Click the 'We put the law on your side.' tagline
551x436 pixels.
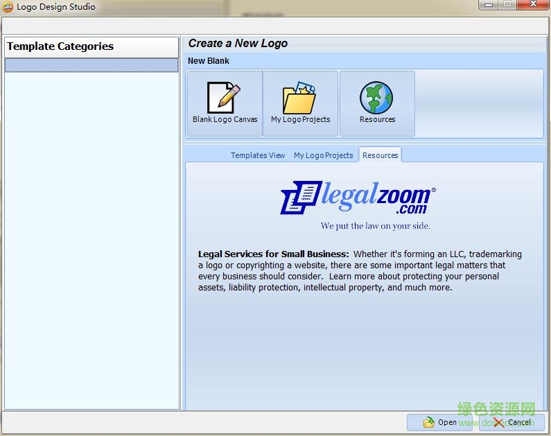(375, 226)
